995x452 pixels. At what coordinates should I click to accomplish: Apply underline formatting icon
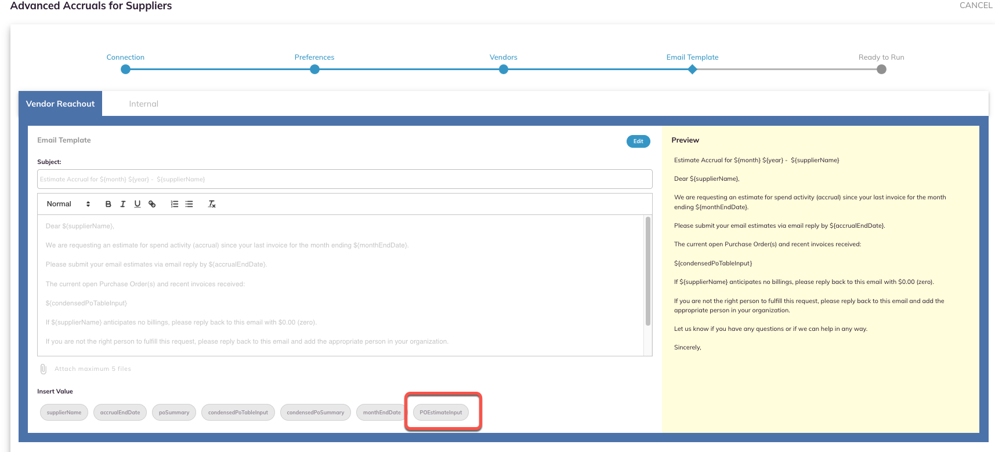pyautogui.click(x=138, y=204)
